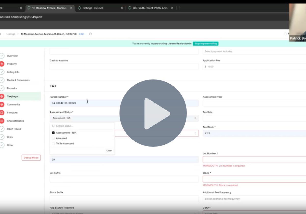The height and width of the screenshot is (214, 306).
Task: Switch to the 86-Smith-Street-Perth-Amb tab
Action: coord(151,8)
